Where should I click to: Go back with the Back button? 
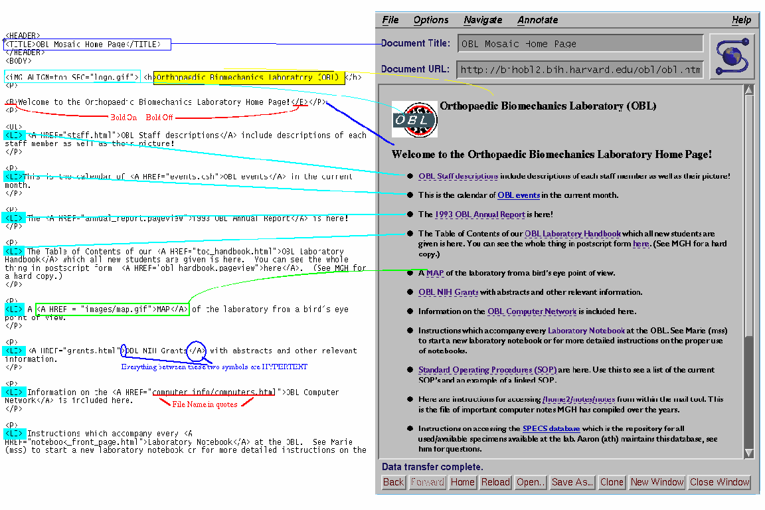(393, 482)
